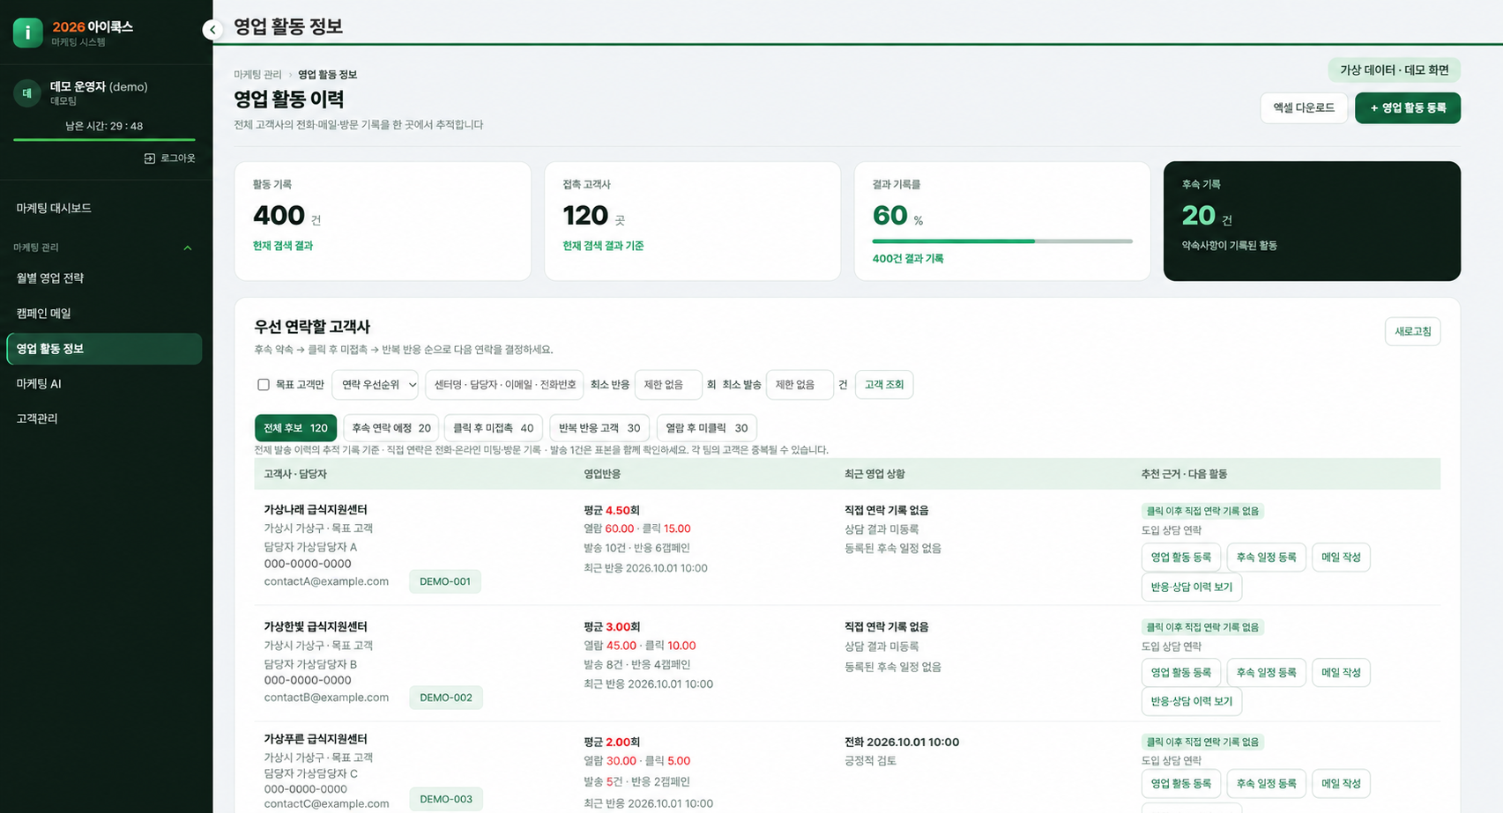The height and width of the screenshot is (813, 1503).
Task: Focus the 최소 발송 input box
Action: 800,385
